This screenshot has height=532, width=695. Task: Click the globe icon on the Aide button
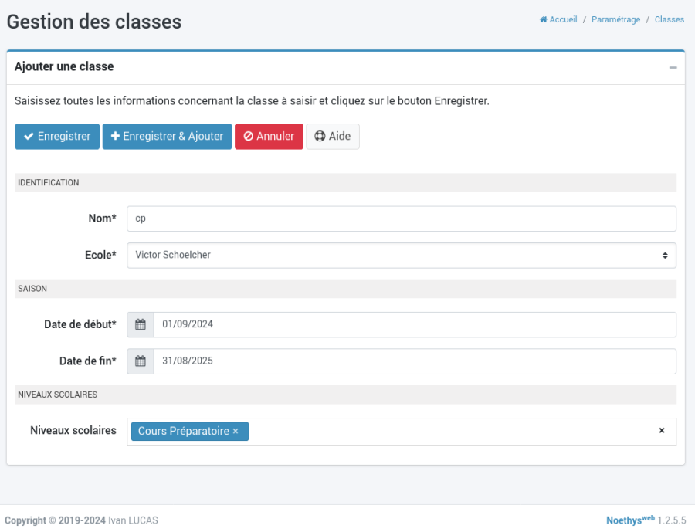tap(320, 136)
